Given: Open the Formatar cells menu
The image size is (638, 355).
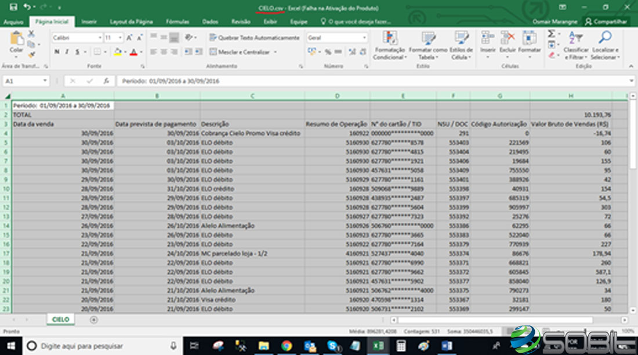Looking at the screenshot, I should click(x=529, y=45).
